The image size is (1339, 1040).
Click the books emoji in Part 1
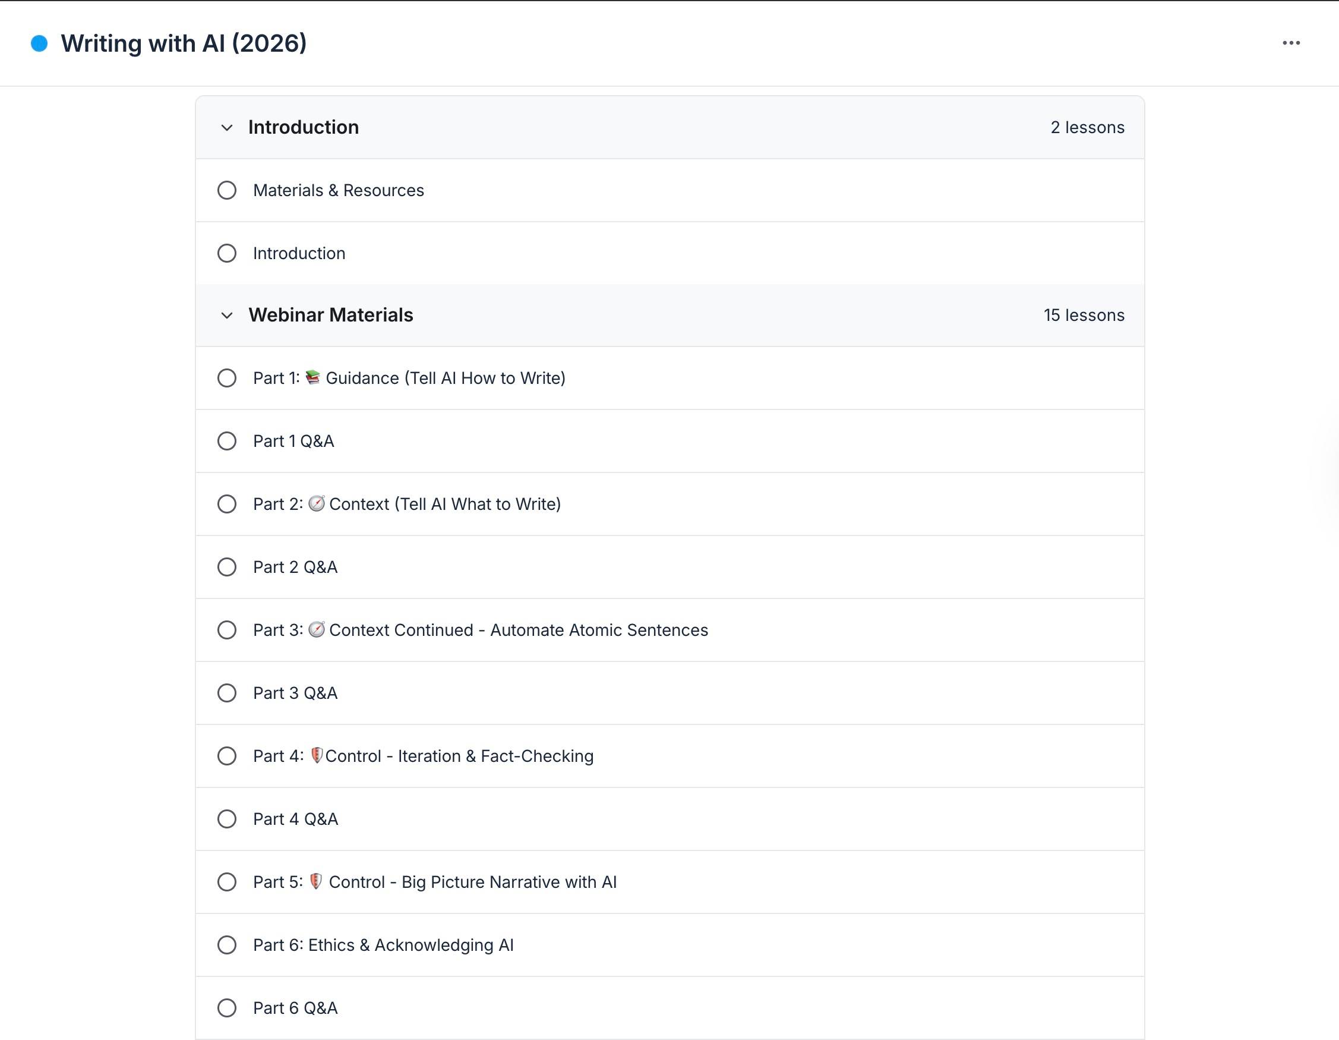(x=312, y=377)
